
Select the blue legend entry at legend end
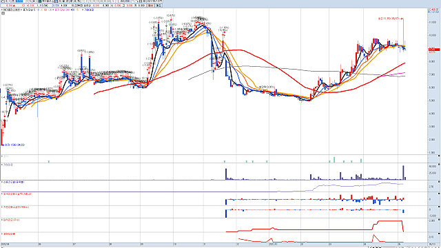pyautogui.click(x=89, y=10)
